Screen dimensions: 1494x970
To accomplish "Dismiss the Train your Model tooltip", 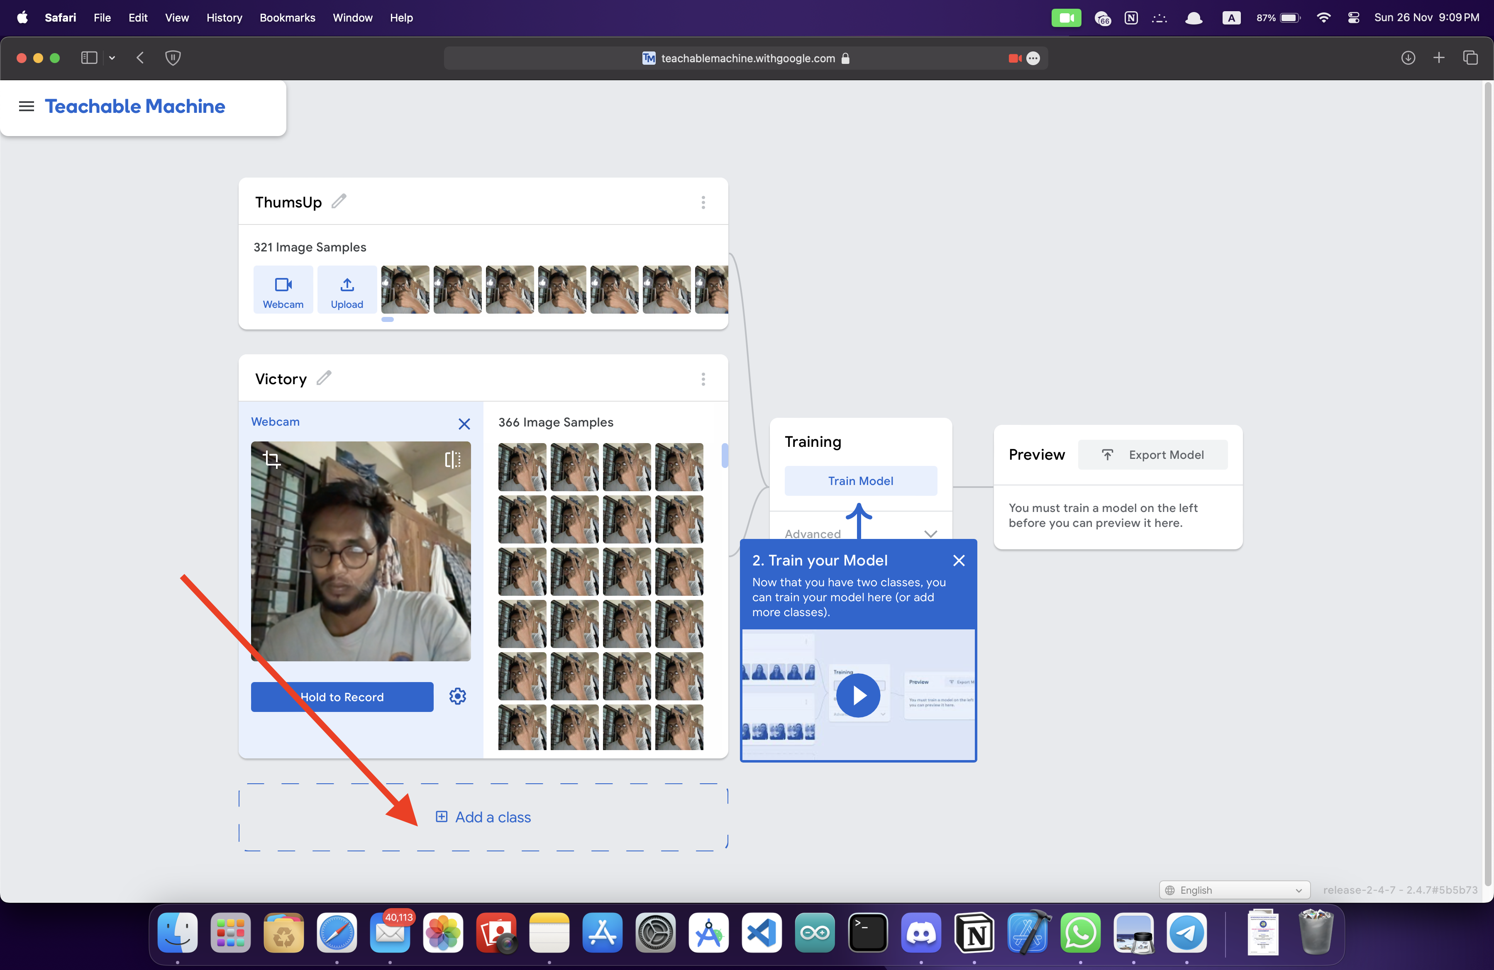I will click(x=959, y=560).
